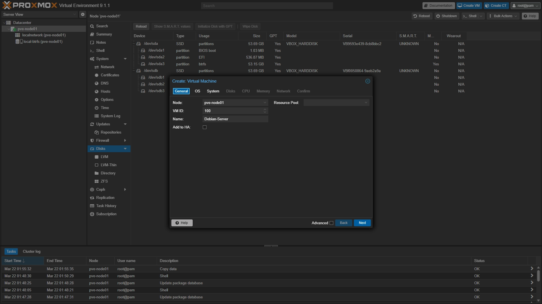Close the Create Virtual Machine dialog
Screen dimensions: 542x304
(x=367, y=81)
